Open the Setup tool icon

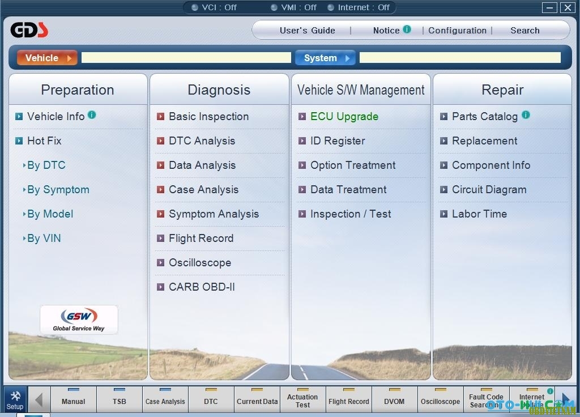[x=15, y=399]
